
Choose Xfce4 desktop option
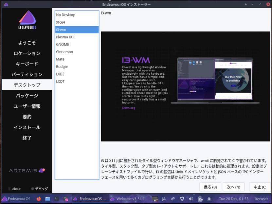click(77, 22)
